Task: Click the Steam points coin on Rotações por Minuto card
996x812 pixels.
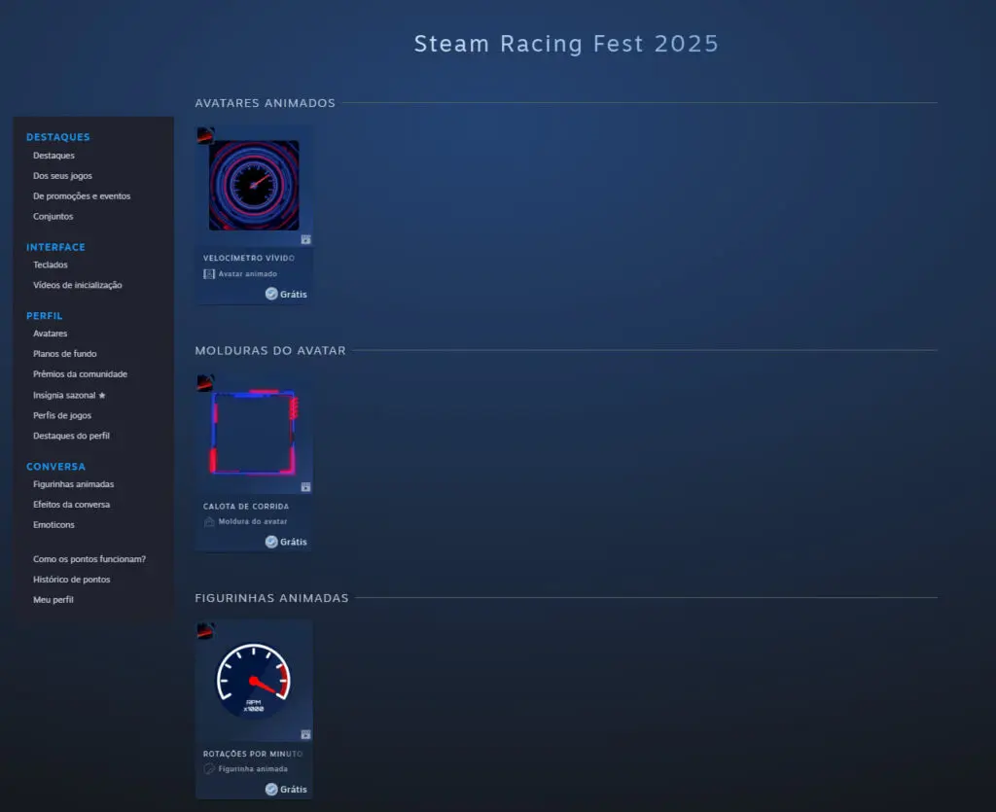Action: click(271, 789)
